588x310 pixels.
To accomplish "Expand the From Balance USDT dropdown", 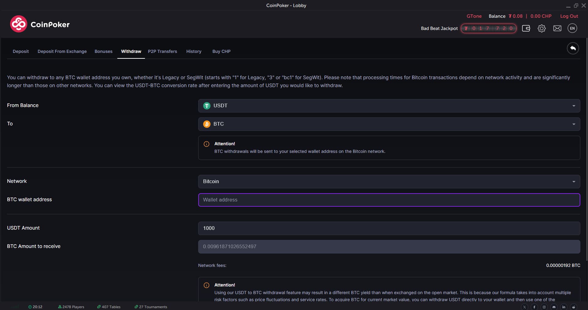I will [x=389, y=106].
